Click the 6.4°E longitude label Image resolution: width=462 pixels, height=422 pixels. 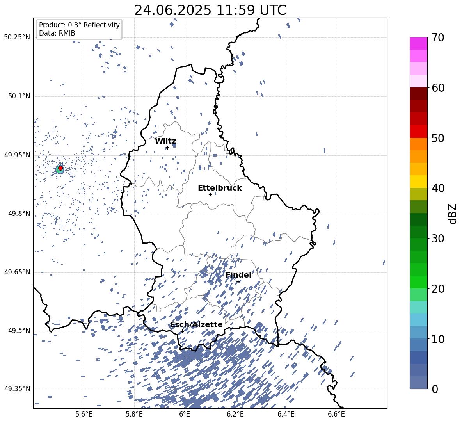(286, 414)
